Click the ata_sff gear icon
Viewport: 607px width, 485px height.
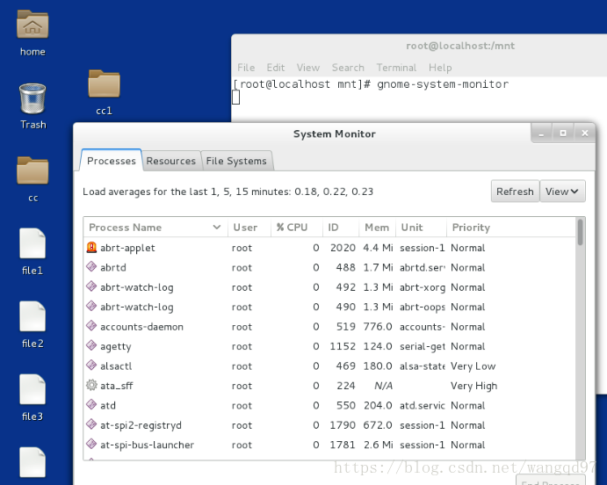(91, 385)
